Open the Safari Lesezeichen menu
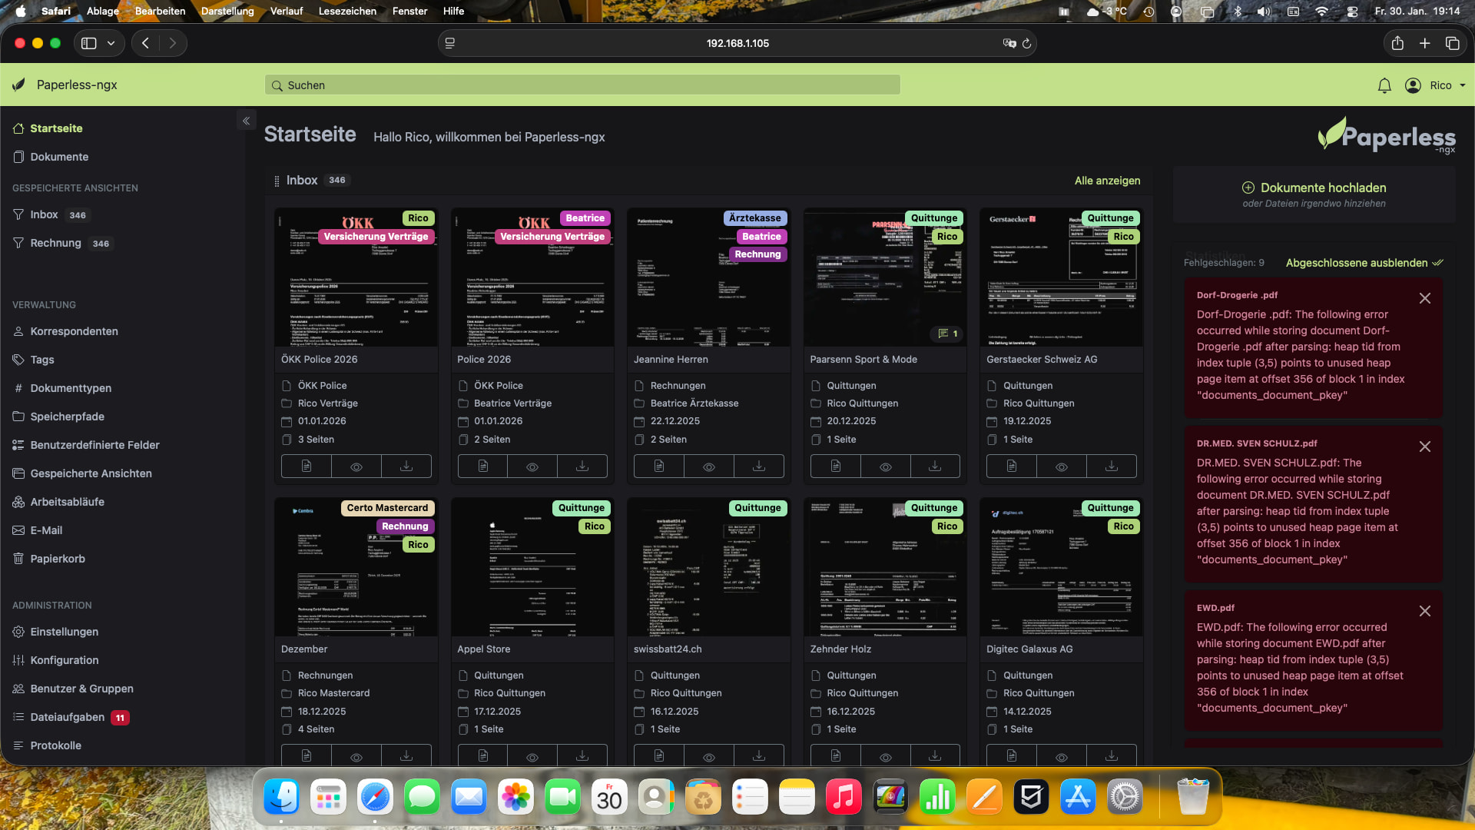The width and height of the screenshot is (1475, 830). (x=347, y=11)
